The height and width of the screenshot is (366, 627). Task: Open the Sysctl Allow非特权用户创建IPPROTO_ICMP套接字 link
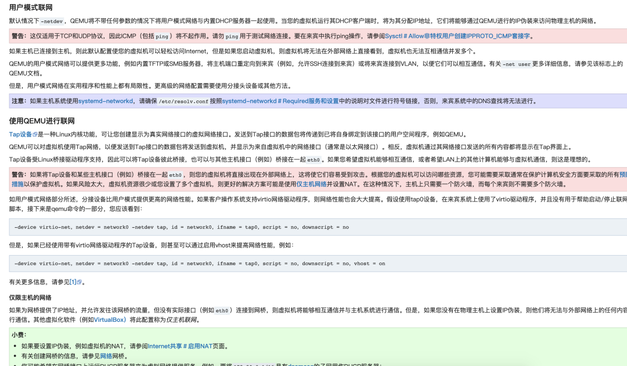[457, 36]
